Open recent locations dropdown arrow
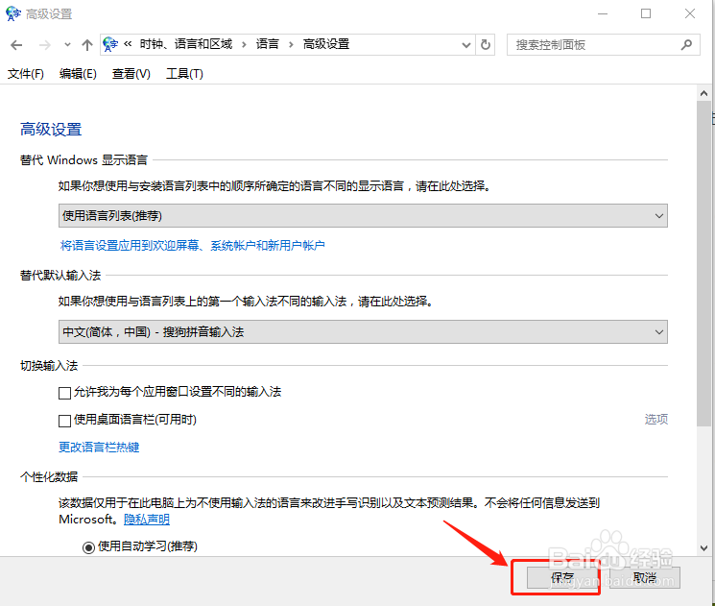Viewport: 715px width, 606px height. tap(67, 45)
